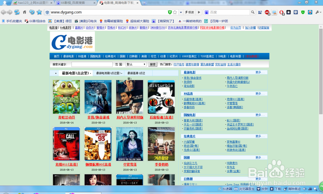Screen dimensions: 323x194
Task: Click the www.dygang.com address field
Action: point(108,12)
